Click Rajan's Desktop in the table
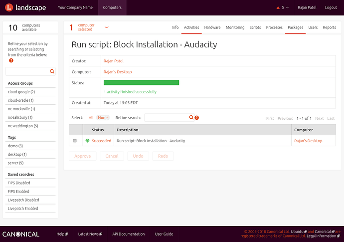Viewport: 344px width, 242px height. click(308, 141)
